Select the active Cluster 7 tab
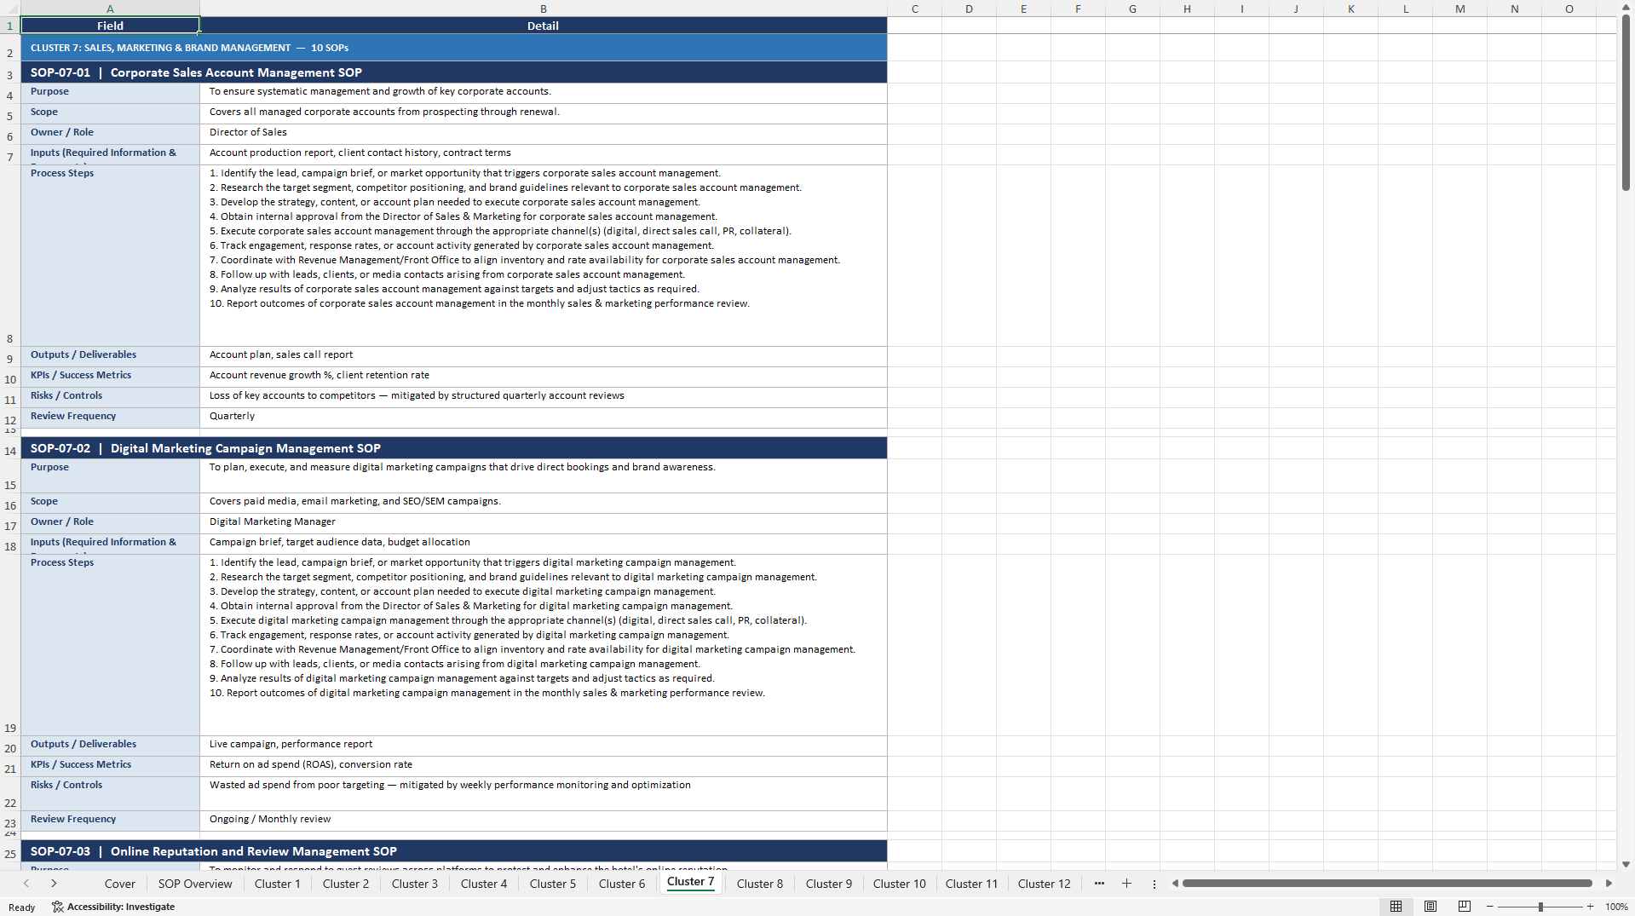This screenshot has height=916, width=1635. (x=690, y=882)
